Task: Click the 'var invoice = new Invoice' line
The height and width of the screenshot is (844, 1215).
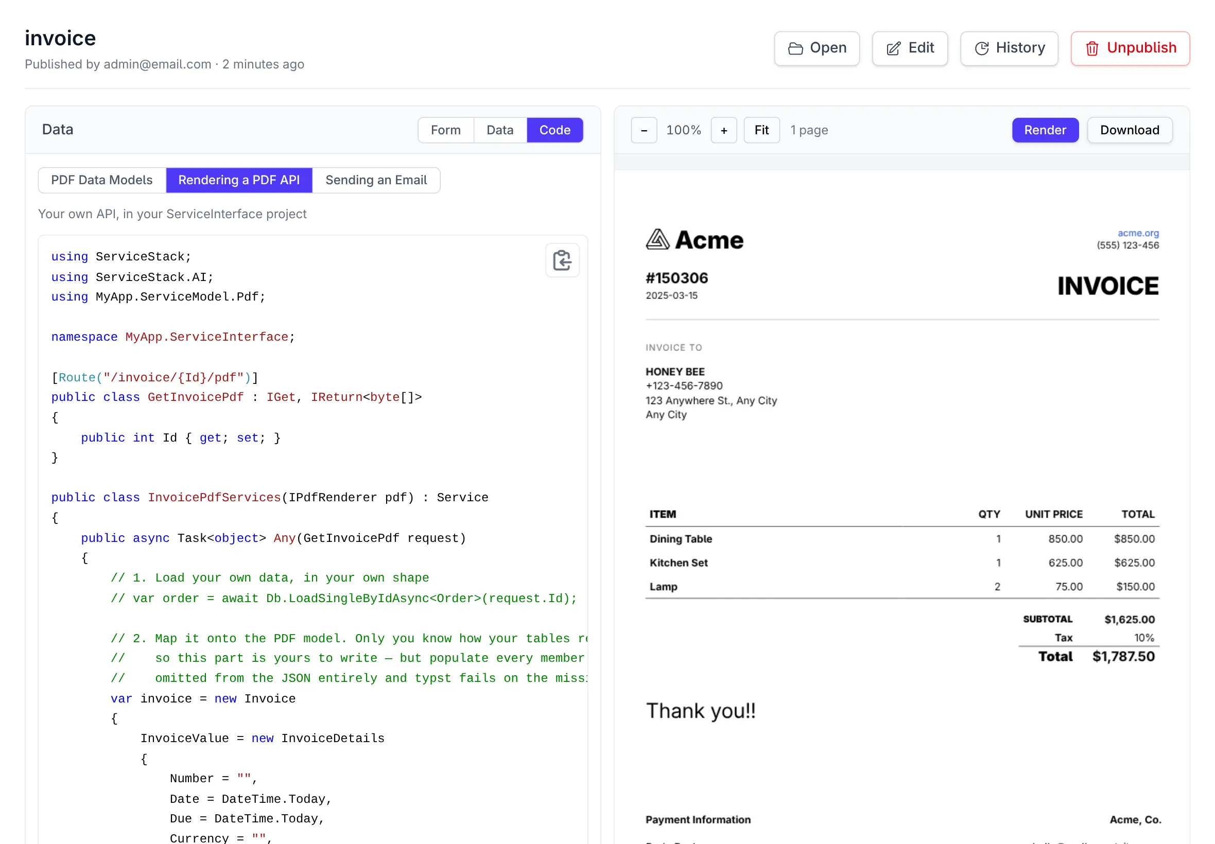Action: coord(203,698)
